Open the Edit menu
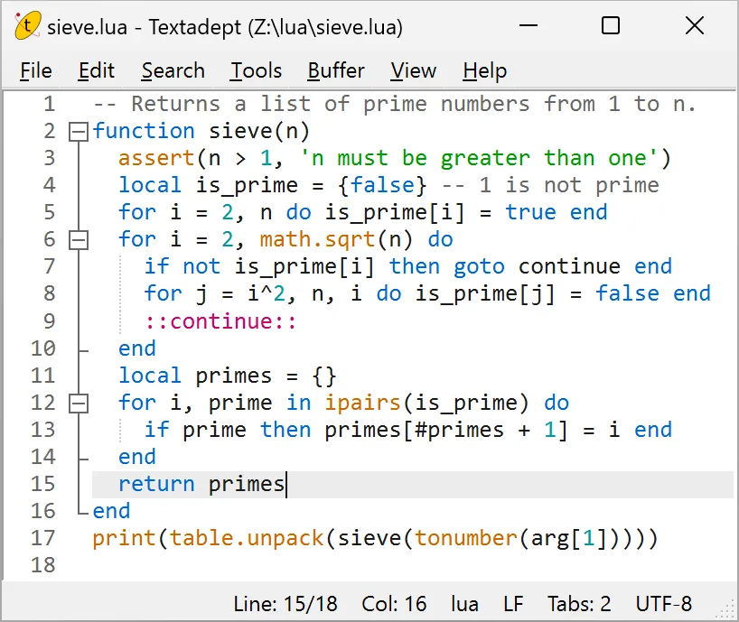This screenshot has width=739, height=622. [96, 71]
